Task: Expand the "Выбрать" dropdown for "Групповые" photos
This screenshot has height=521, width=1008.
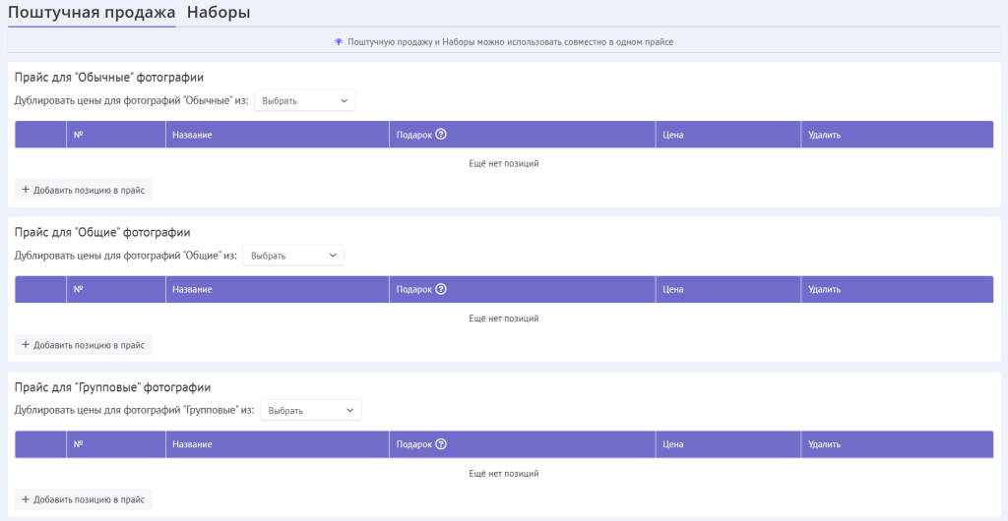Action: [x=310, y=410]
